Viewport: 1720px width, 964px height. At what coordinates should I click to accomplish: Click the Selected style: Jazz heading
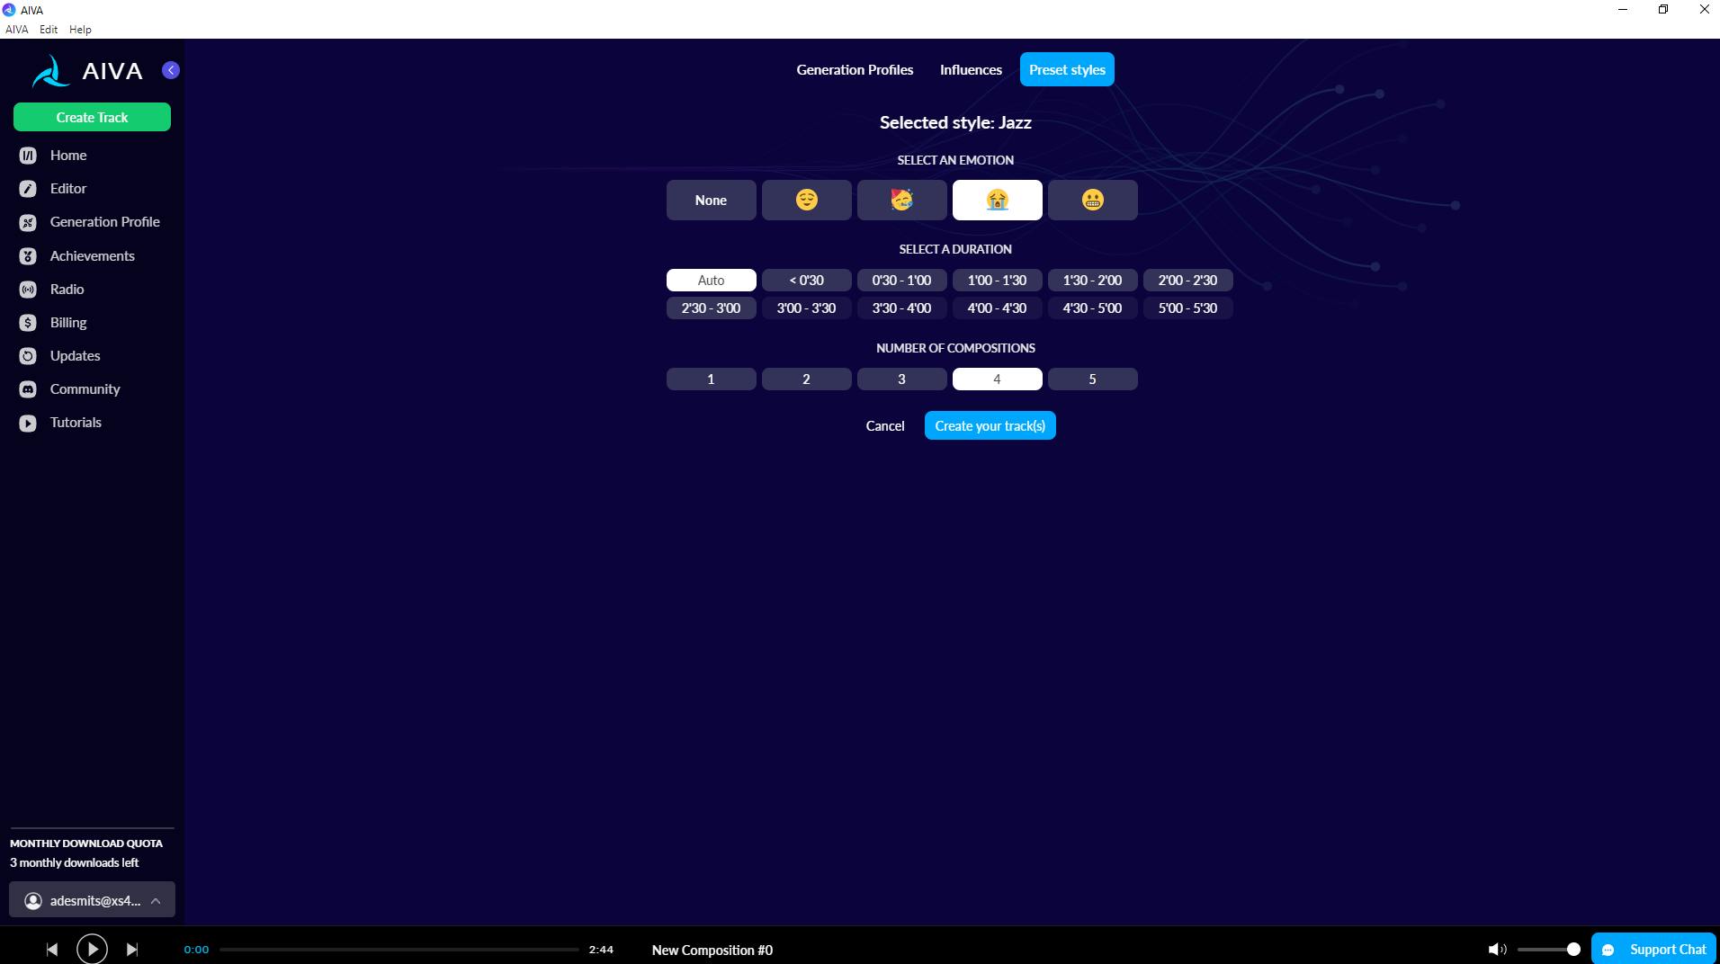point(955,123)
